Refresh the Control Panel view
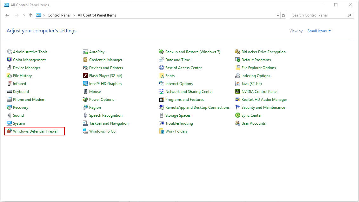 [283, 15]
